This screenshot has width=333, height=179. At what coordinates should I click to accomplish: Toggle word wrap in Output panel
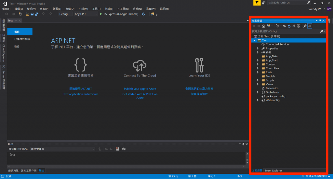pos(124,149)
